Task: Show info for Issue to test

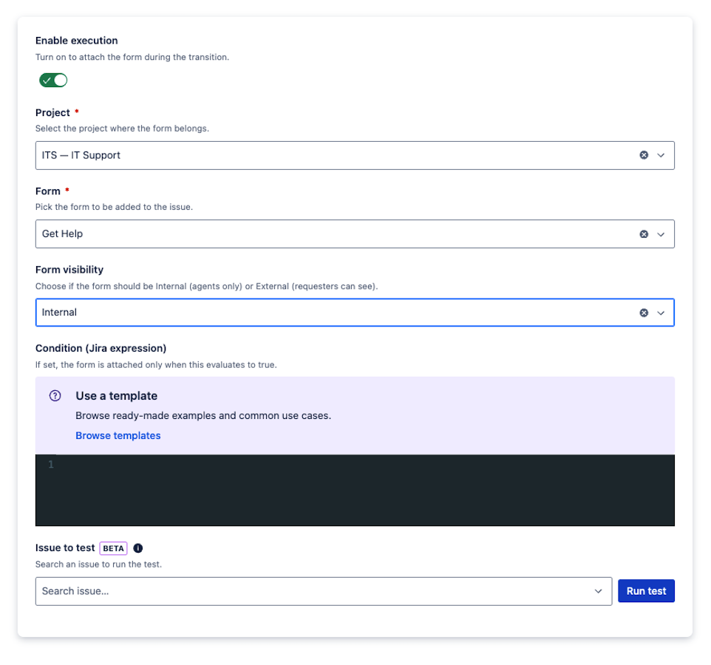Action: coord(138,548)
